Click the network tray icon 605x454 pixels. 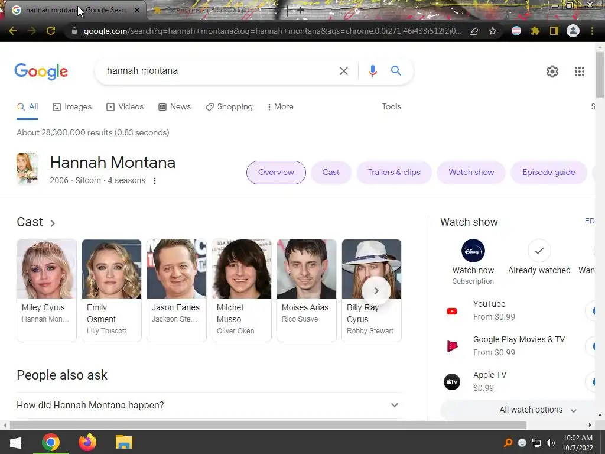pos(536,443)
